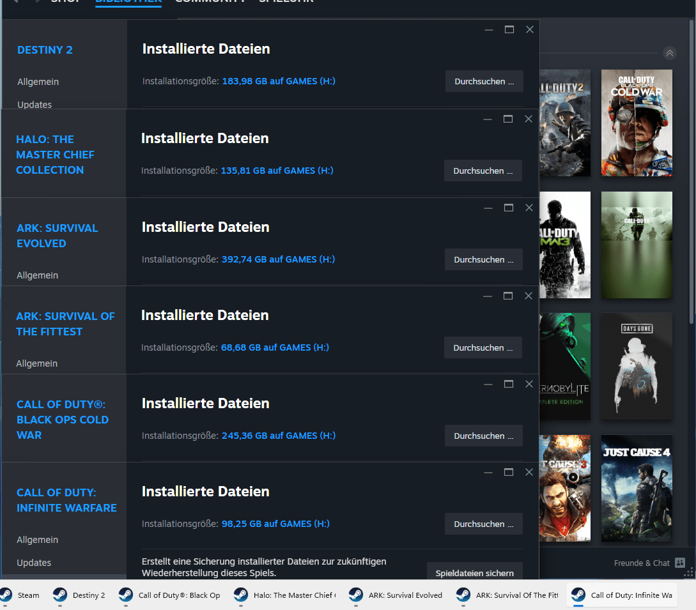Click the 135,81 GB auf GAMES (H:) size text
The image size is (696, 610).
277,171
